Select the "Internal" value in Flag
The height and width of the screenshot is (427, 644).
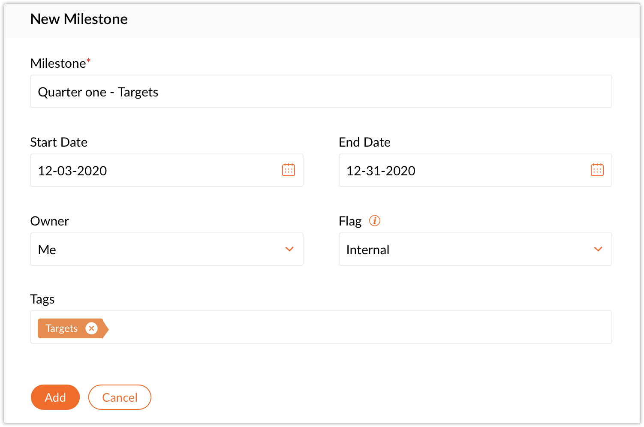point(368,250)
